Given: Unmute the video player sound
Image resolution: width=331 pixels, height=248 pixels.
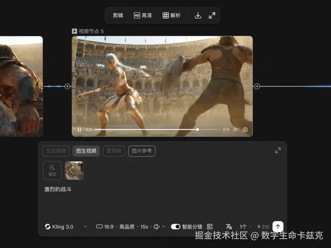Looking at the screenshot, I should [x=235, y=129].
